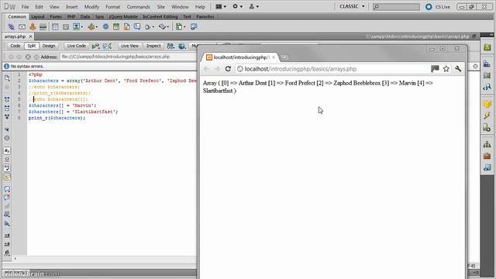Switch to Layout insert tab
The width and height of the screenshot is (496, 279).
tap(38, 17)
